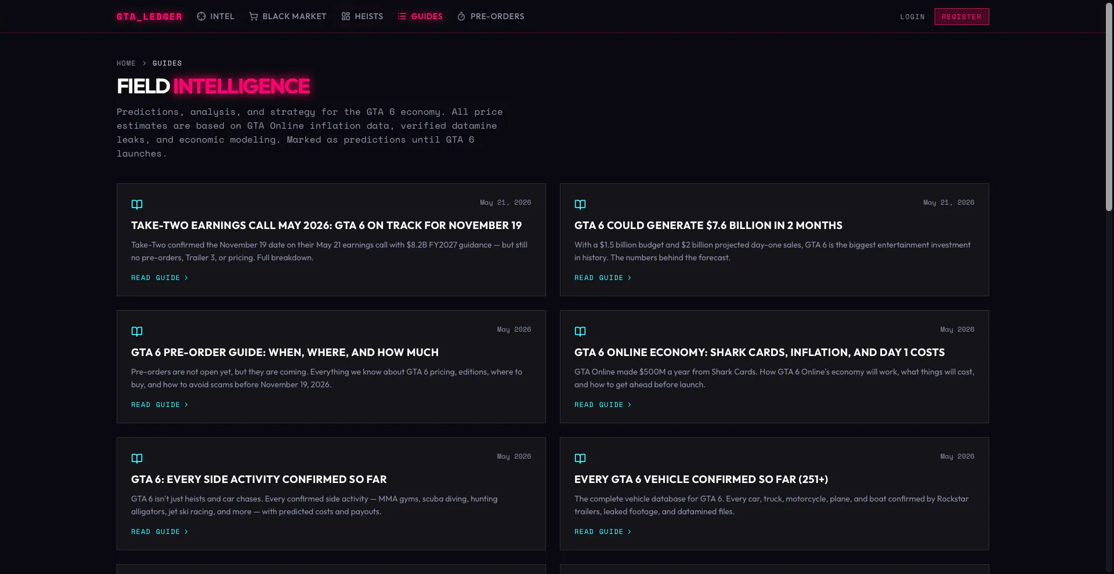
Task: Click book icon on Take-Two Earnings Call card
Action: coord(137,205)
